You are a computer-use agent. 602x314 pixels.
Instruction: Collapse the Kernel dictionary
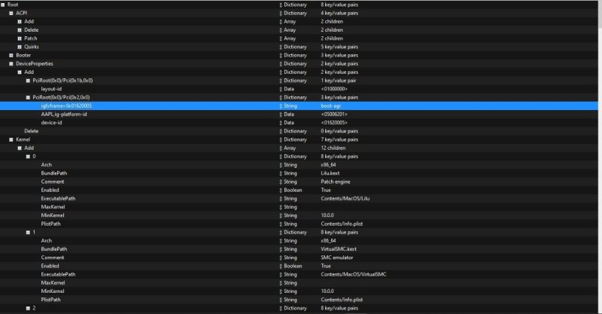(11, 139)
